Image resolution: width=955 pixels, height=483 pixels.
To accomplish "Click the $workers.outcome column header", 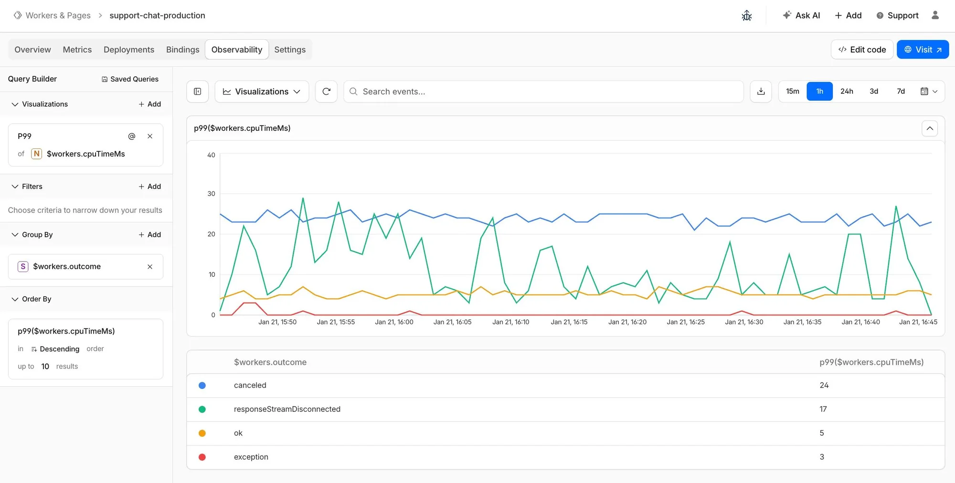I will pyautogui.click(x=270, y=362).
